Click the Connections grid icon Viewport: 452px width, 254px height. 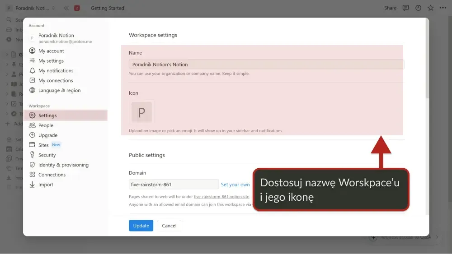pos(32,174)
